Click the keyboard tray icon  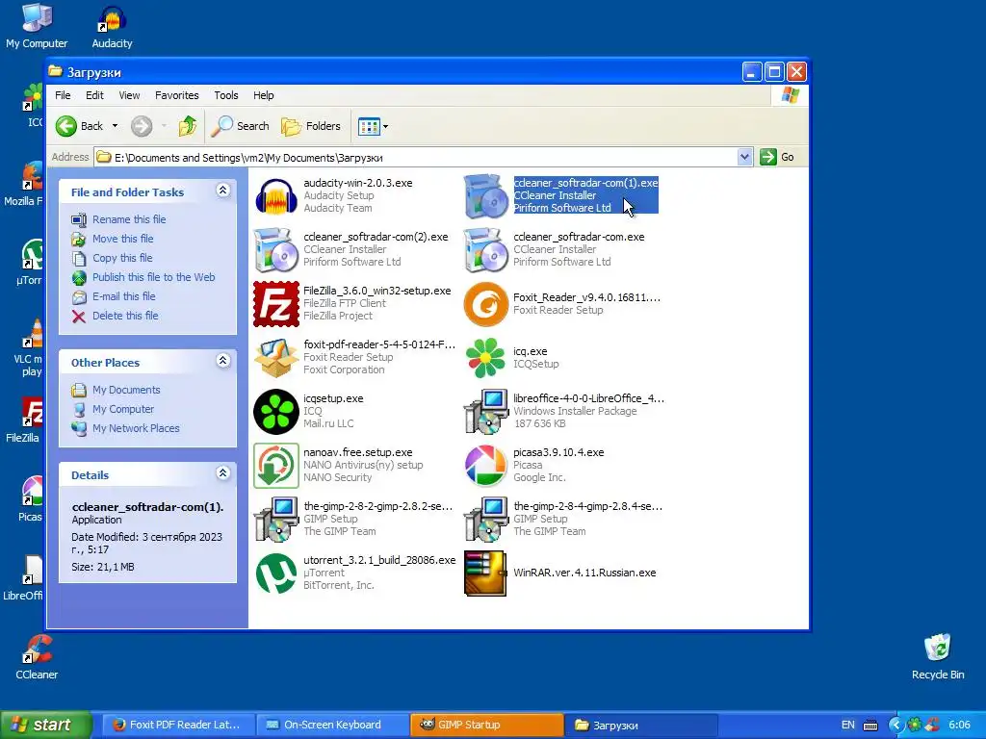tap(870, 726)
